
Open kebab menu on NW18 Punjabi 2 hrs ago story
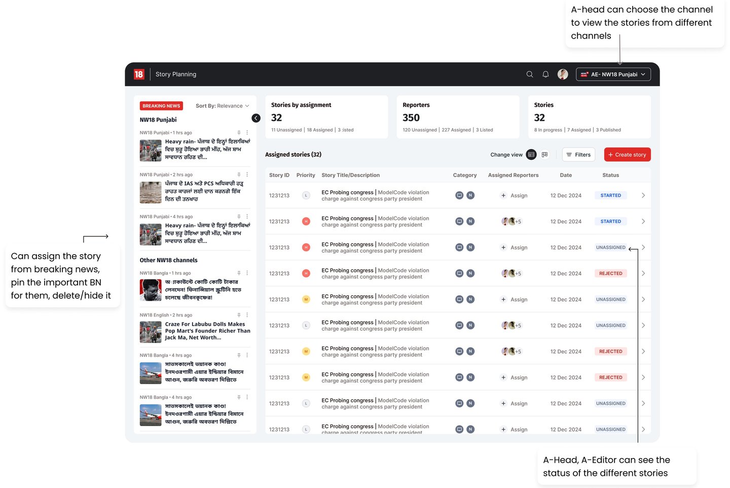tap(247, 175)
